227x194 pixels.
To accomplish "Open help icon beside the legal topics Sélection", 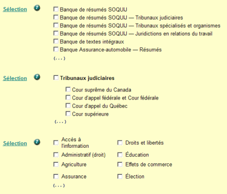I will click(37, 142).
